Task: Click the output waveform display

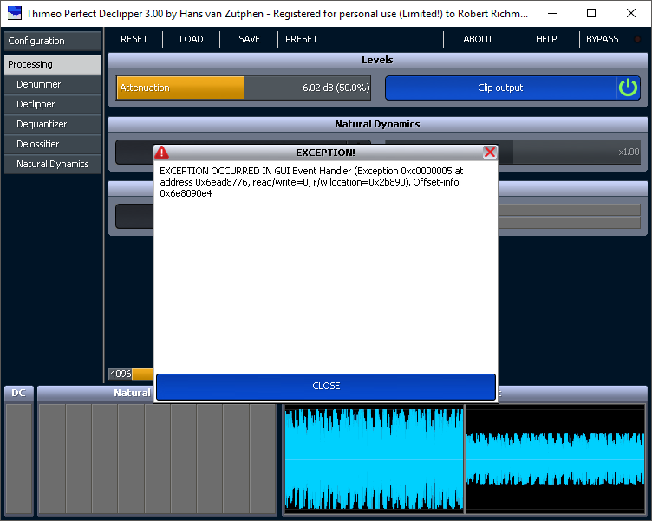Action: pos(555,459)
